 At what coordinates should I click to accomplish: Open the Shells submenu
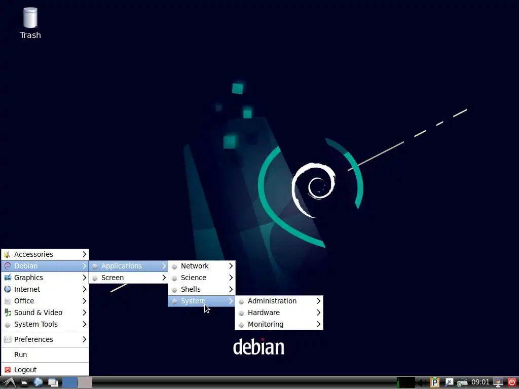click(202, 289)
